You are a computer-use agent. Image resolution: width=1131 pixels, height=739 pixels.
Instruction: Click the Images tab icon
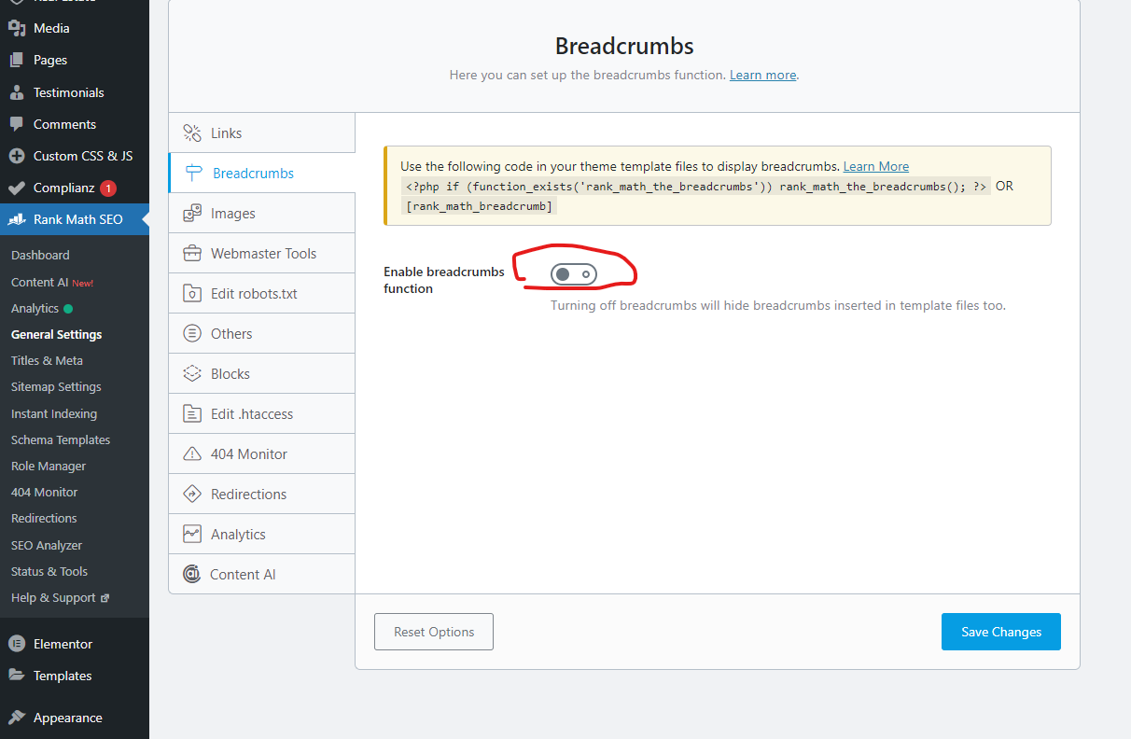[192, 214]
